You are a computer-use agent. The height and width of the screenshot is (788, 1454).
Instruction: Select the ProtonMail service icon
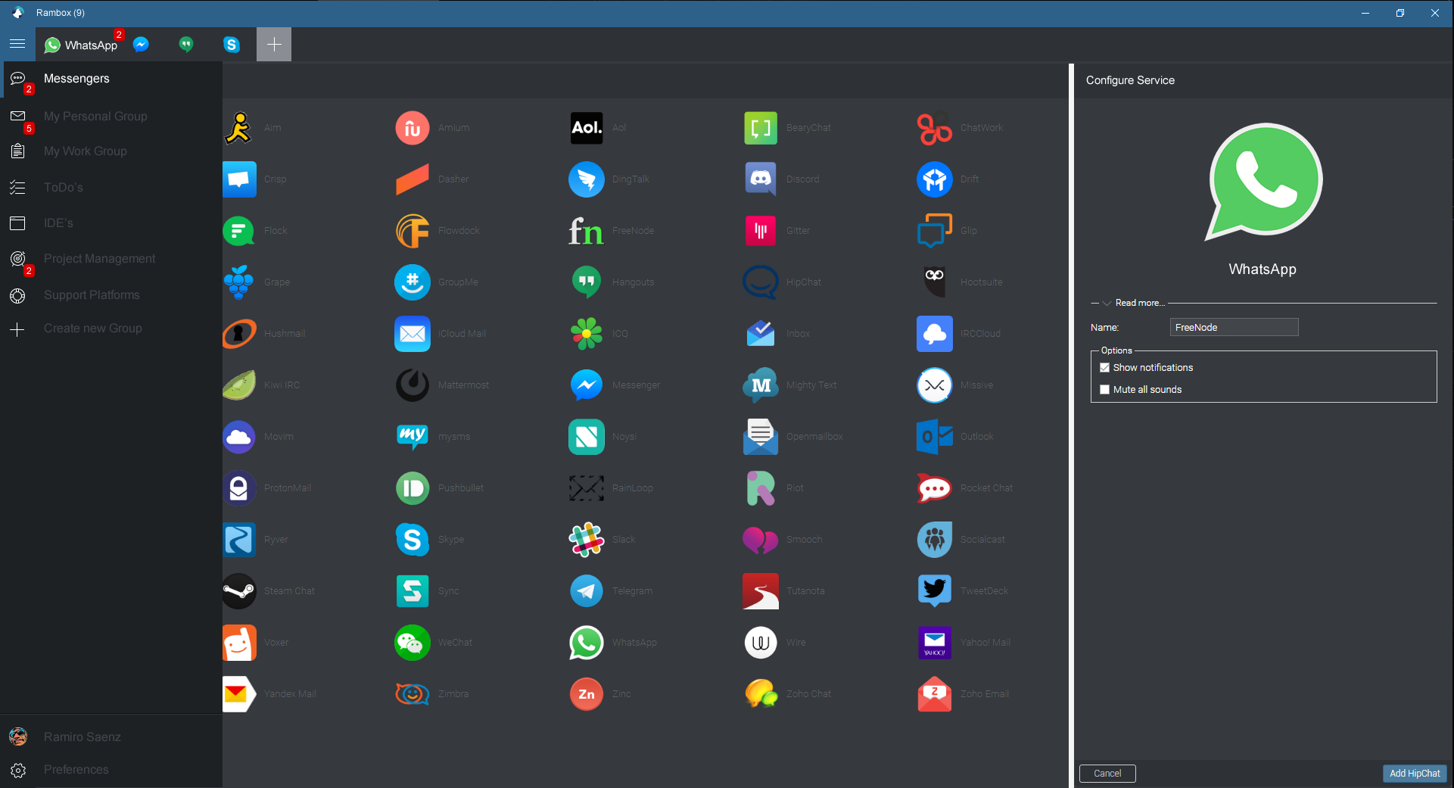click(x=239, y=488)
